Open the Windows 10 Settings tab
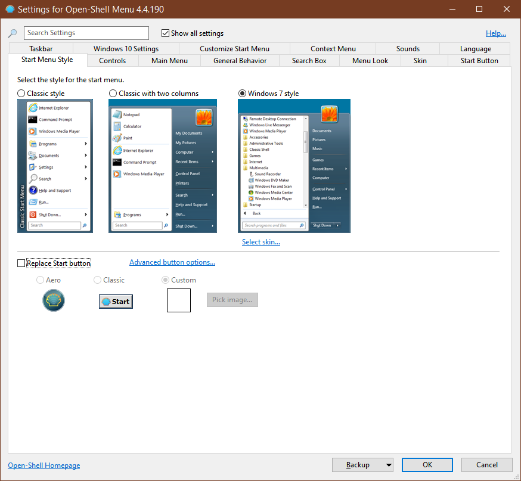521x481 pixels. [x=126, y=48]
